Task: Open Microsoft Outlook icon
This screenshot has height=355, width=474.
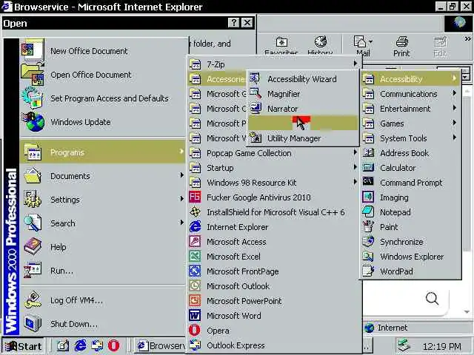Action: [x=195, y=286]
